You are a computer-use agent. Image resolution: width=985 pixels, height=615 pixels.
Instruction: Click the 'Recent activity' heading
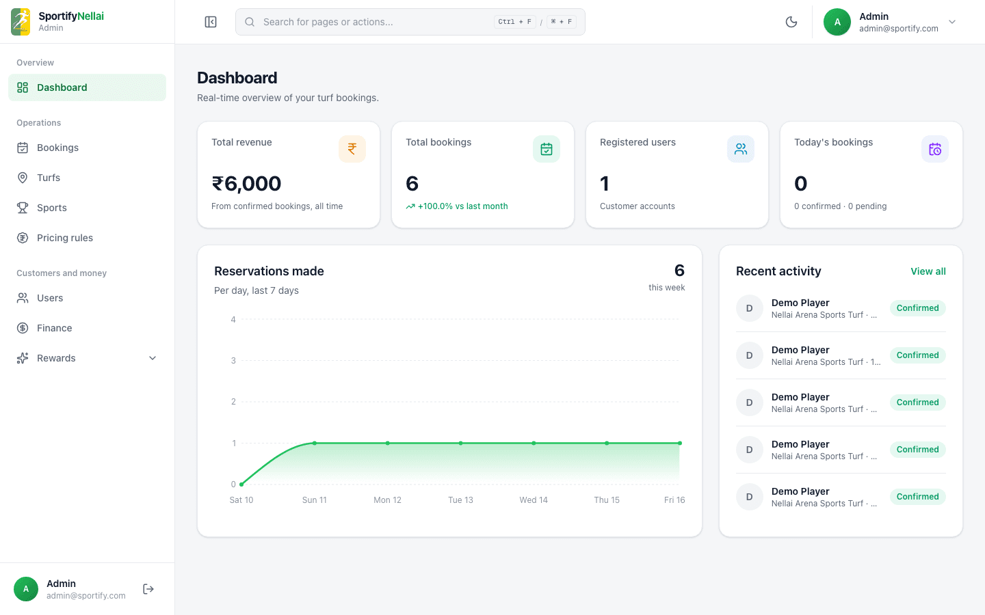point(778,271)
